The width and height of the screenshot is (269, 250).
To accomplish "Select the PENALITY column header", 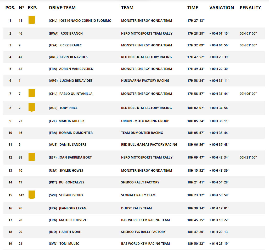I will [250, 8].
